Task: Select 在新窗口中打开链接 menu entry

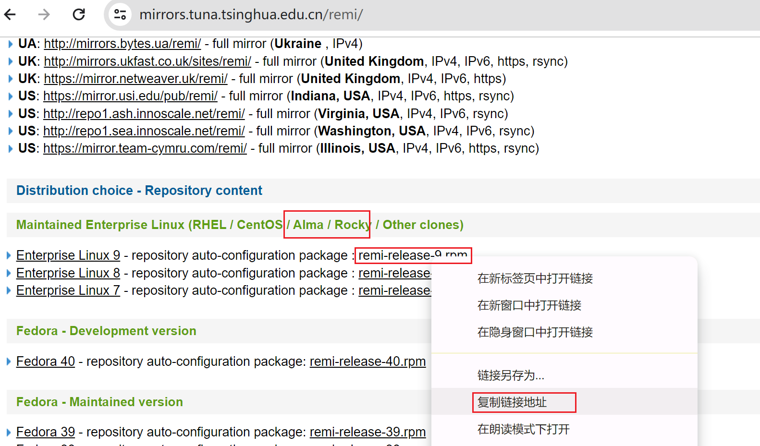Action: coord(529,305)
